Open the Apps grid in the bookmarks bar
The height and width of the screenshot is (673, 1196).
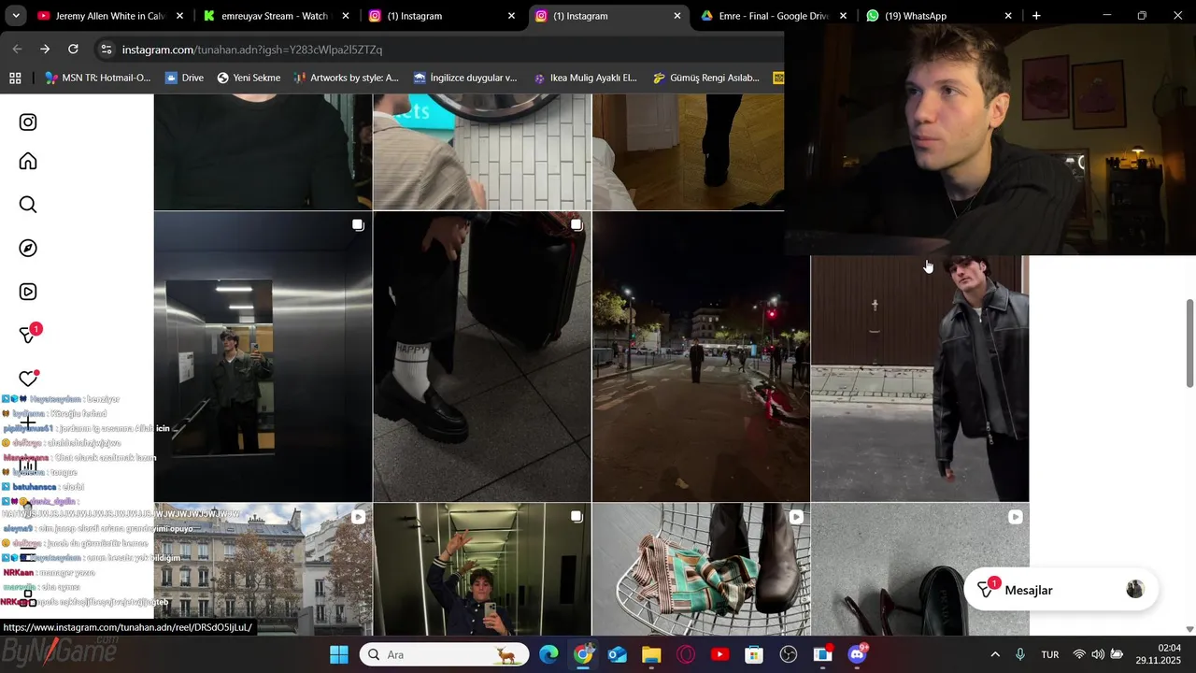(x=15, y=79)
